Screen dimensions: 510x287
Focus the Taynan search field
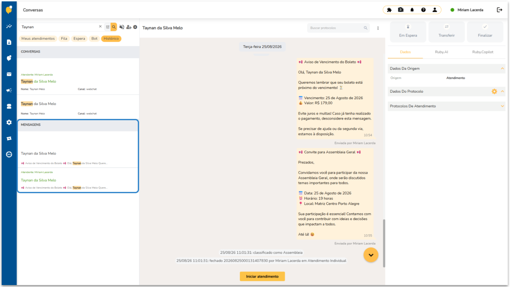[59, 27]
